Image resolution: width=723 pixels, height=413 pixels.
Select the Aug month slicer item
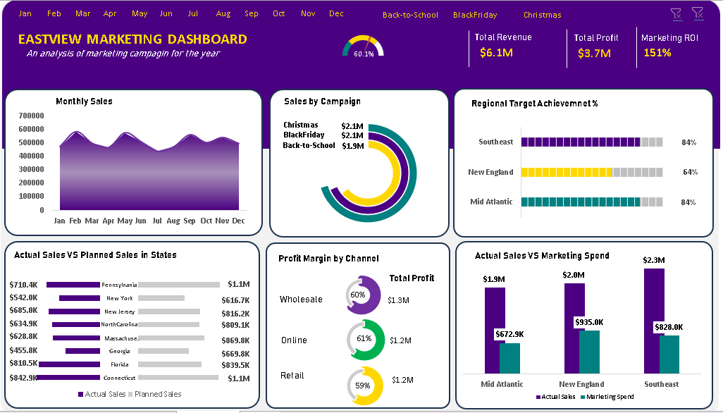coord(223,13)
